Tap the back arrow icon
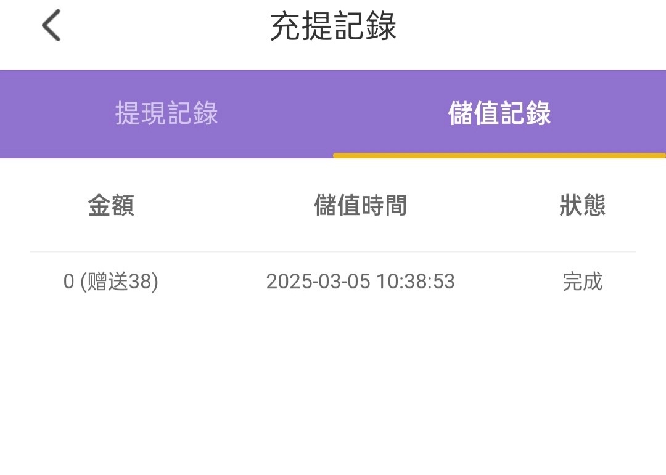The image size is (666, 475). (x=51, y=28)
